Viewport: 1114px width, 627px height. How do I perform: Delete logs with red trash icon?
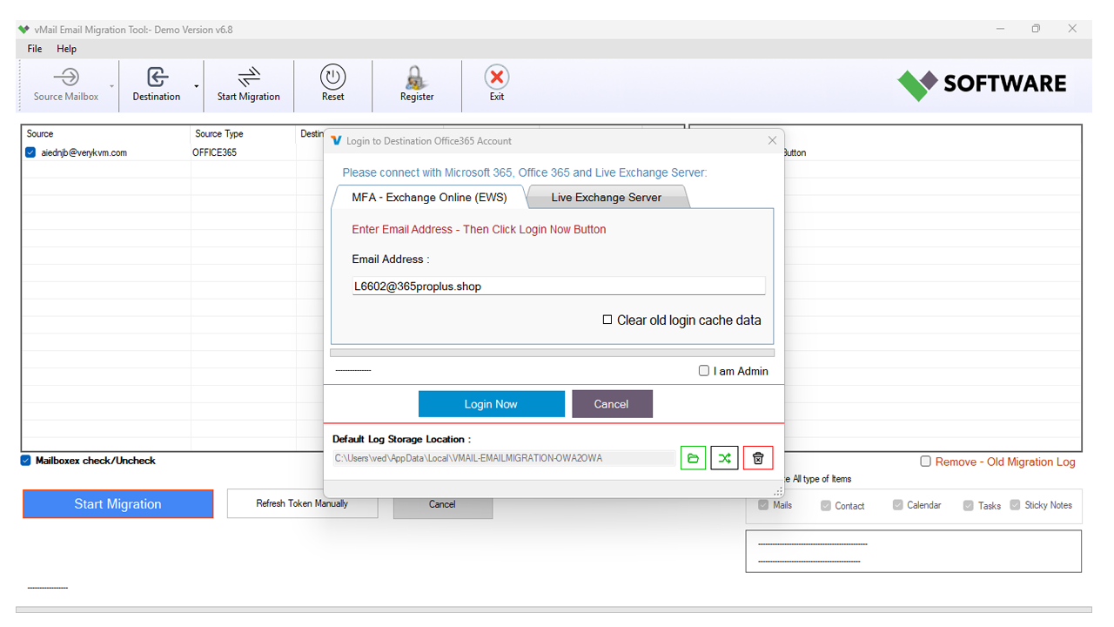point(758,458)
